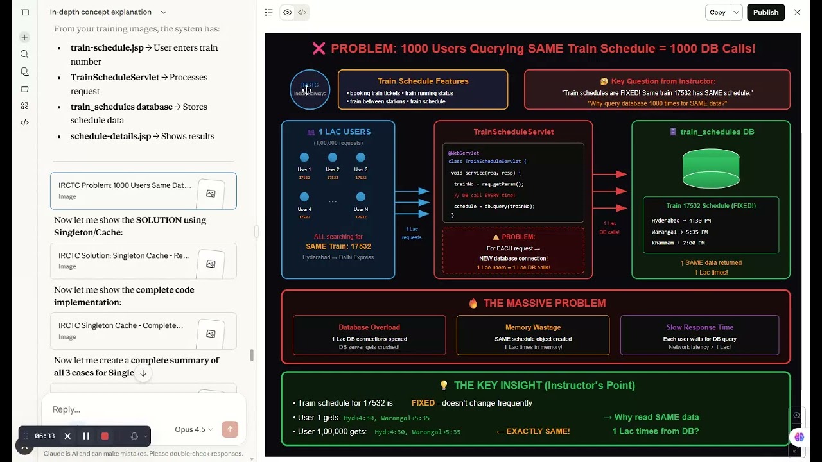The width and height of the screenshot is (822, 462).
Task: Click 'THE KEY INSIGHT (Instructor's Point)' heading
Action: click(545, 385)
